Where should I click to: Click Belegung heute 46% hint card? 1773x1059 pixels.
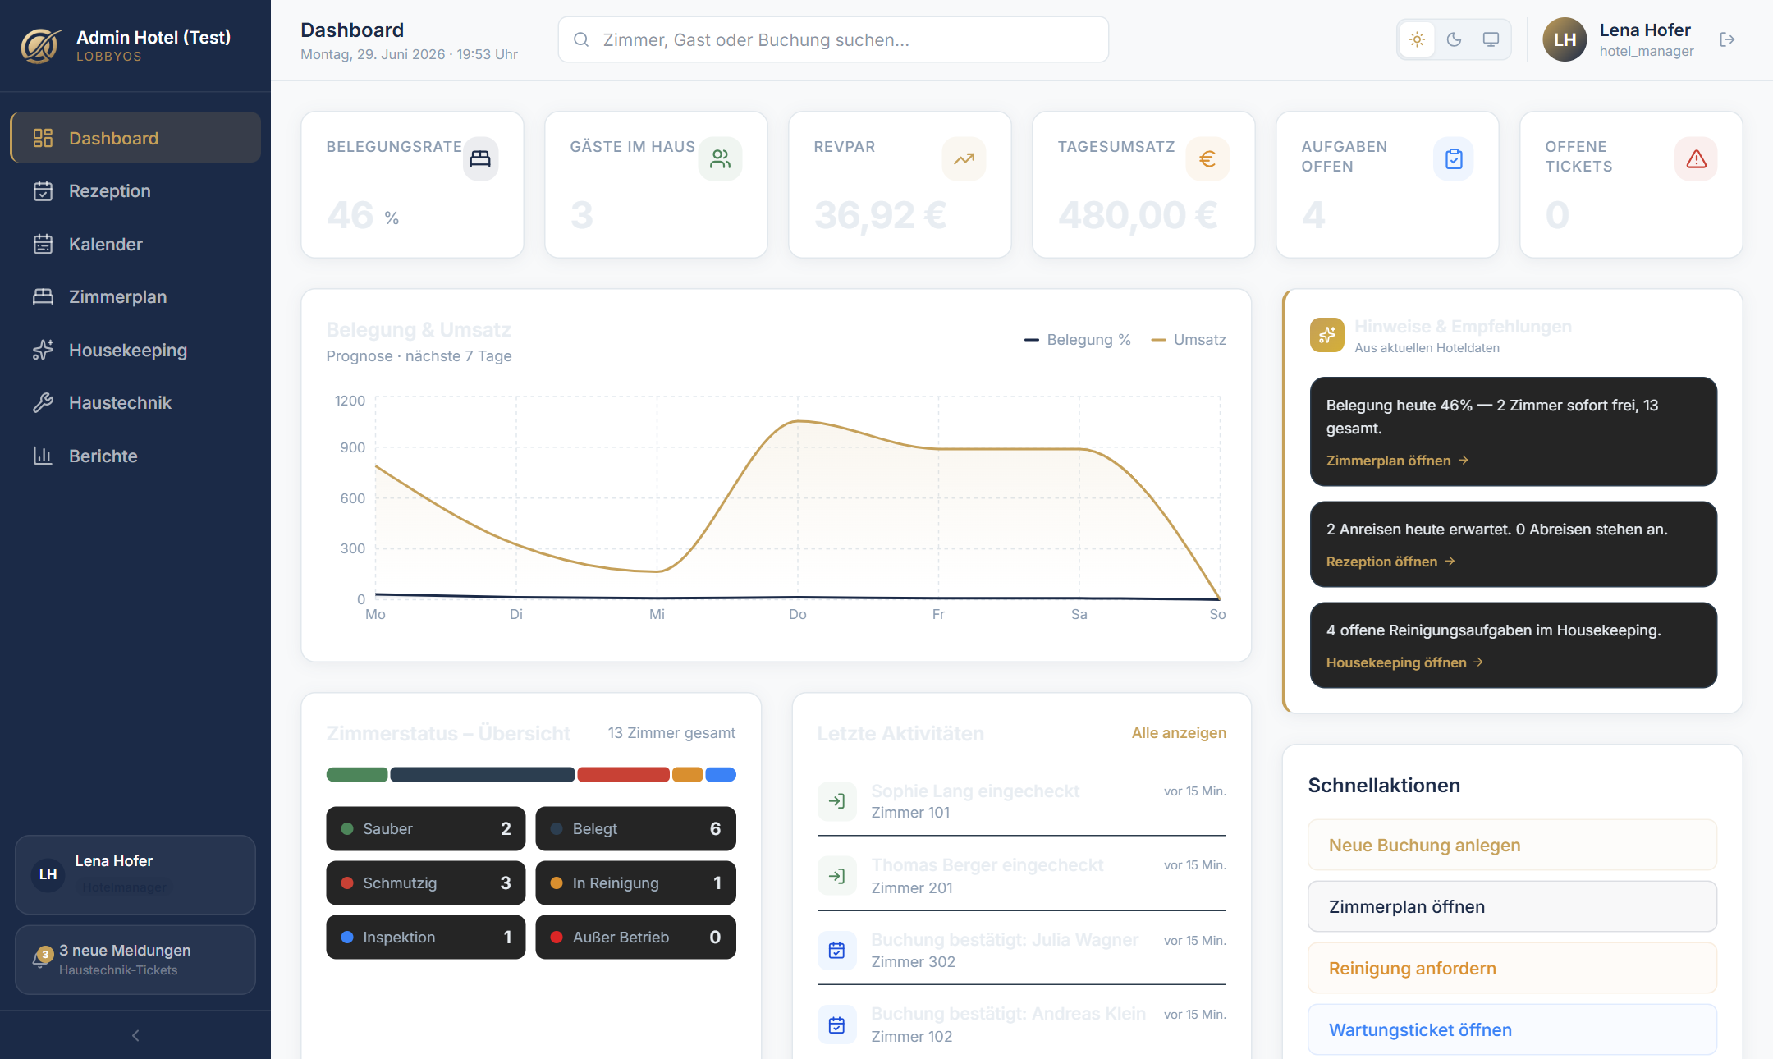[x=1513, y=431]
